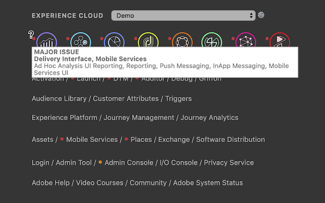Open the light-blue connected-nodes Audience Manager icon

[81, 40]
